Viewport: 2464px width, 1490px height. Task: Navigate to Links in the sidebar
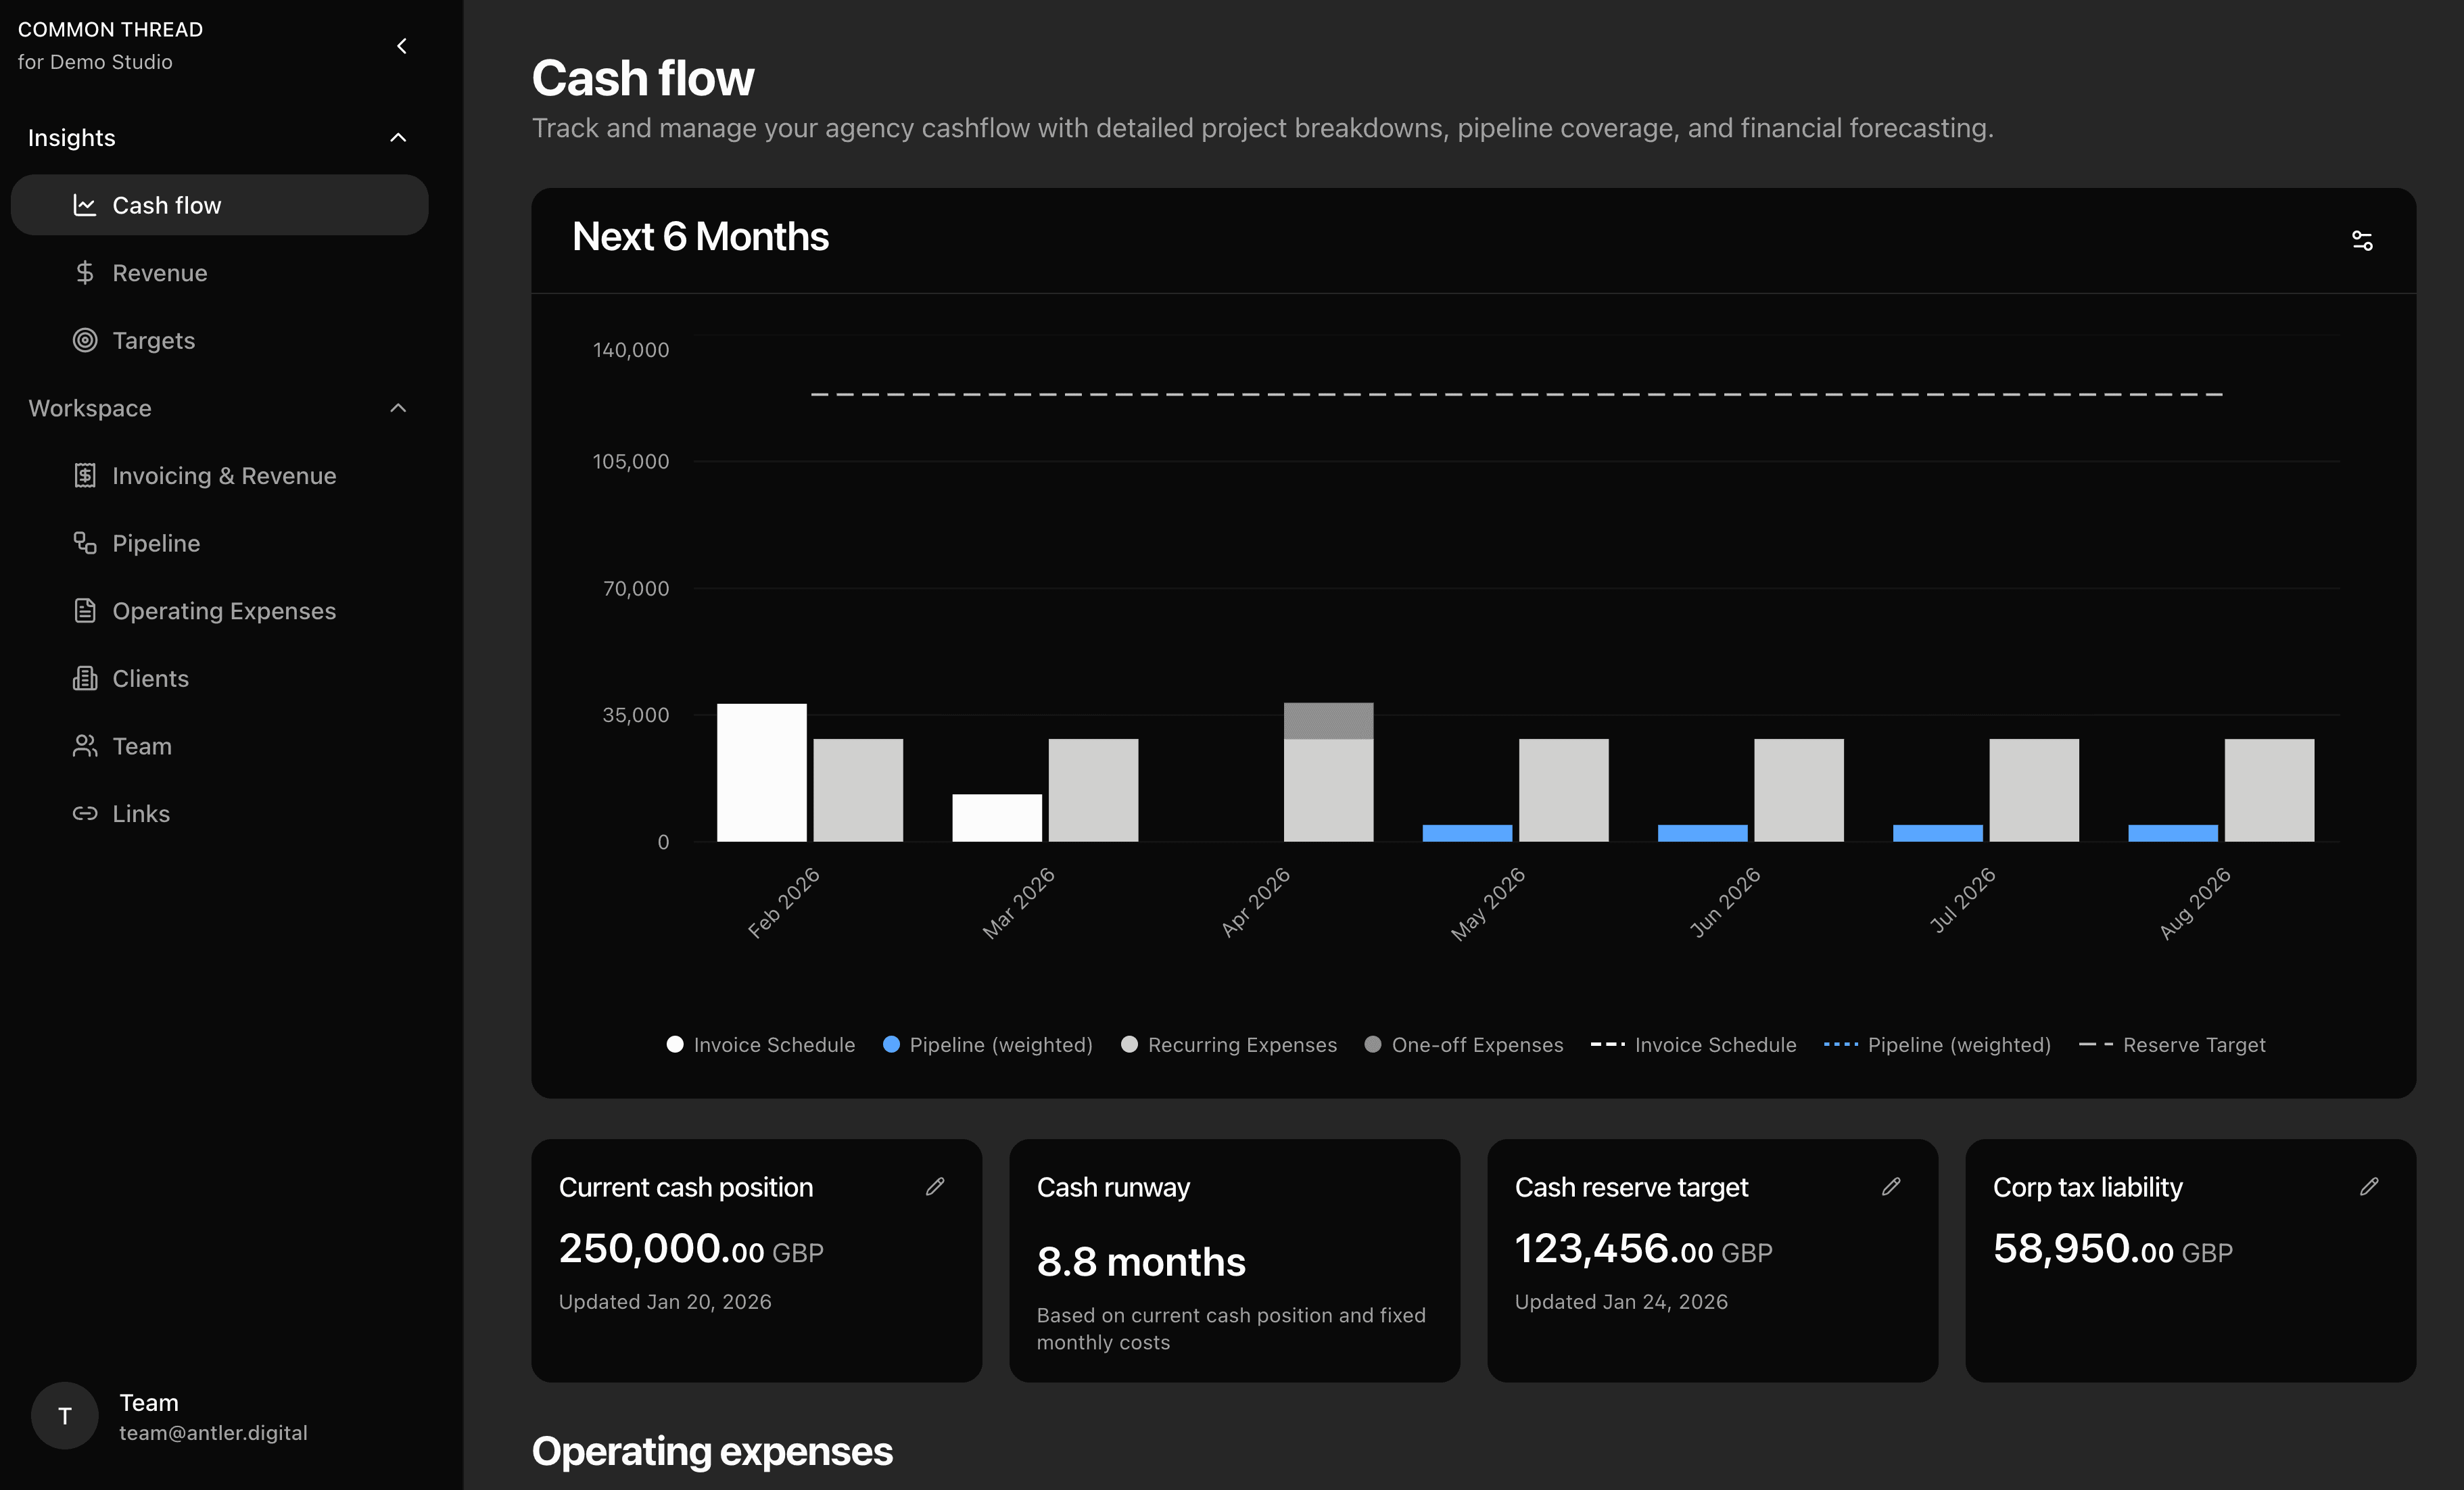click(140, 813)
